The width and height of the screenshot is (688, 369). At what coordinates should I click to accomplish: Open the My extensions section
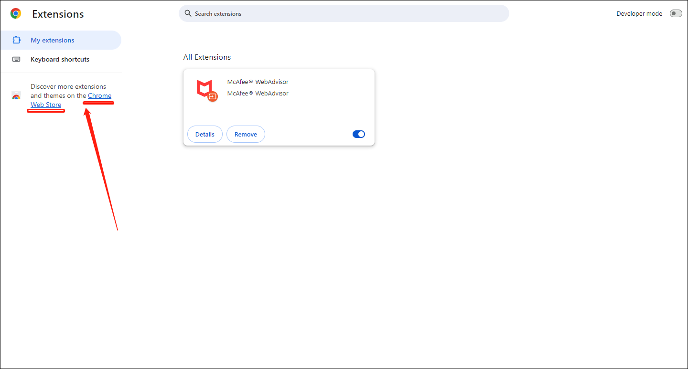click(x=61, y=40)
